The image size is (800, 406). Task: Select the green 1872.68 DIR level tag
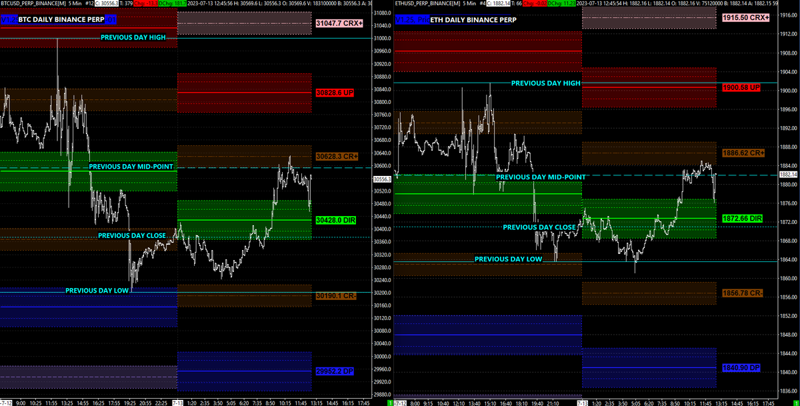coord(742,219)
